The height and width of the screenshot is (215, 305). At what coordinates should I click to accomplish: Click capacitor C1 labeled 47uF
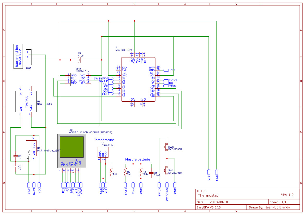click(x=80, y=59)
